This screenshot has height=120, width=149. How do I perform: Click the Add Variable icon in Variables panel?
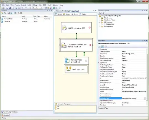2,13
